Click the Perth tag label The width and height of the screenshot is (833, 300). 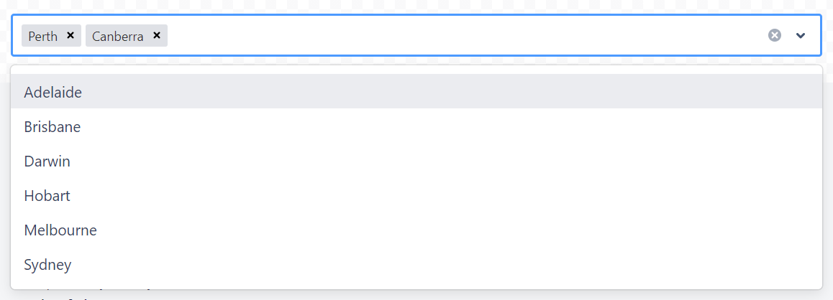point(43,36)
